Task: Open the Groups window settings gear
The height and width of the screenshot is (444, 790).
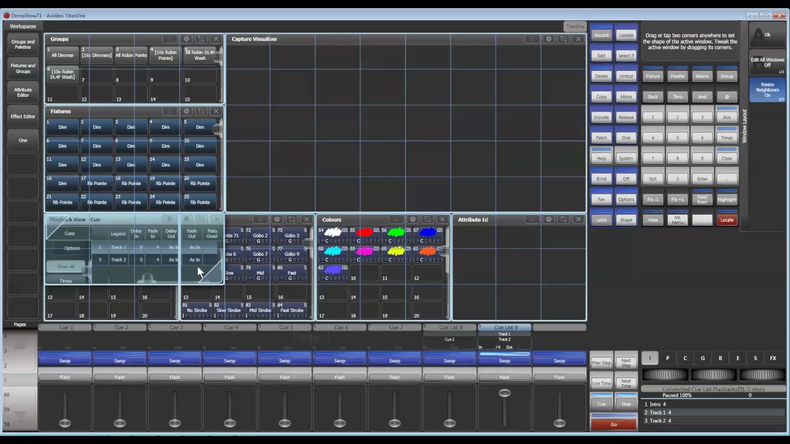Action: (x=186, y=39)
